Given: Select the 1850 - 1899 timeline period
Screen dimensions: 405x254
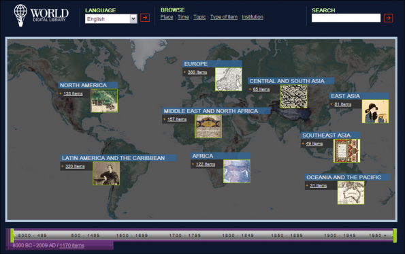Looking at the screenshot, I should pos(287,236).
